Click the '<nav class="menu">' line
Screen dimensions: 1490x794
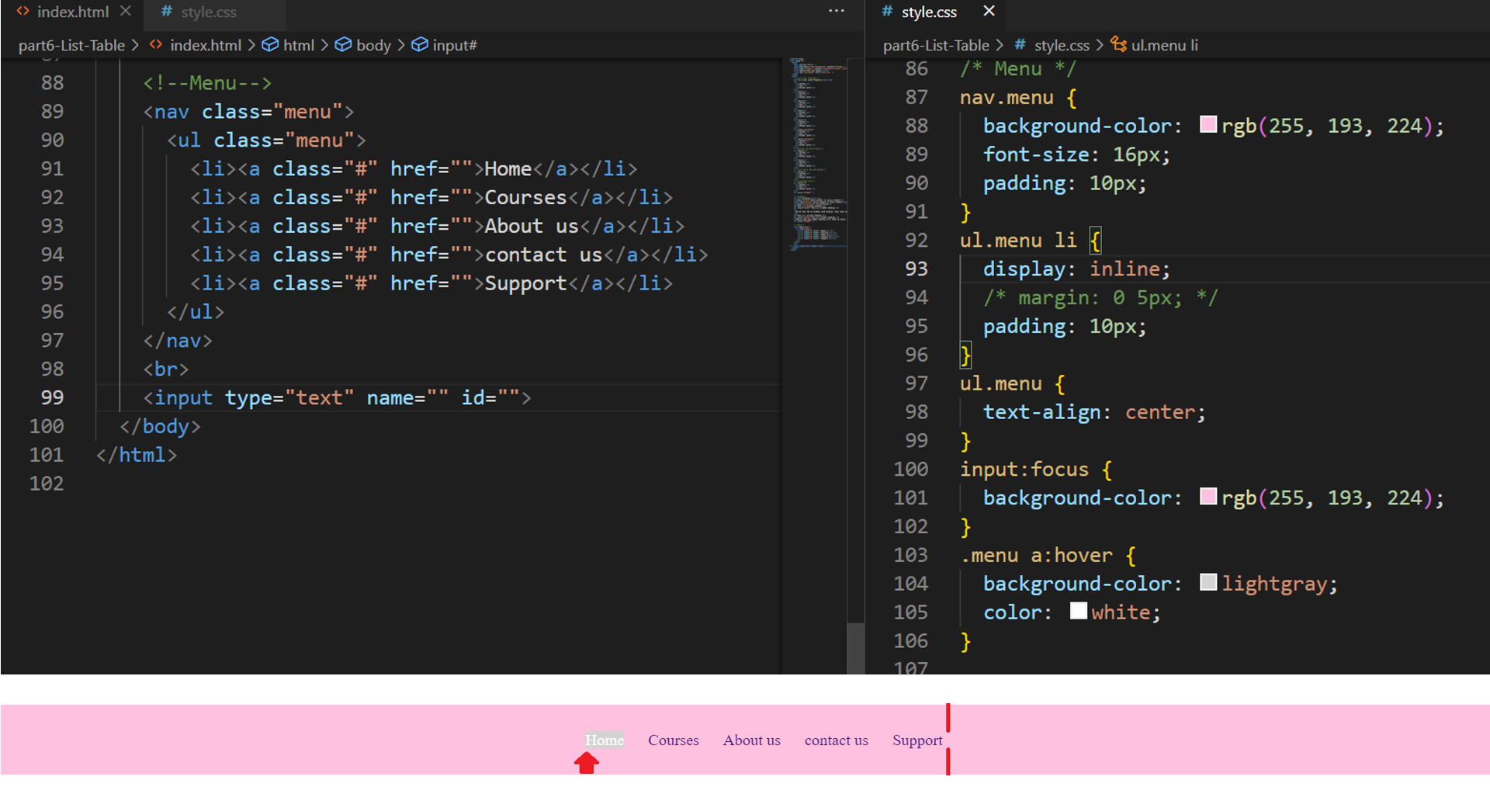click(x=248, y=112)
